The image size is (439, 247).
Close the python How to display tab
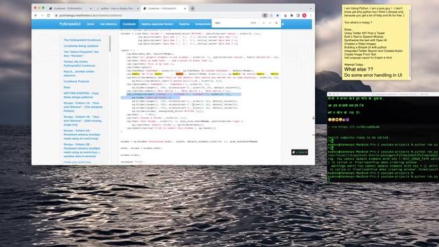click(x=138, y=9)
